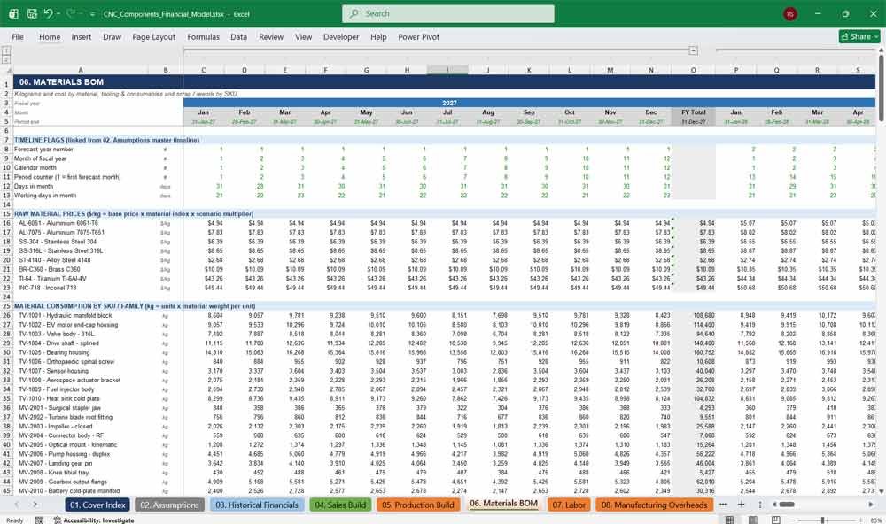886x524 pixels.
Task: Open the '04. Sales Build' sheet tab
Action: pyautogui.click(x=340, y=505)
